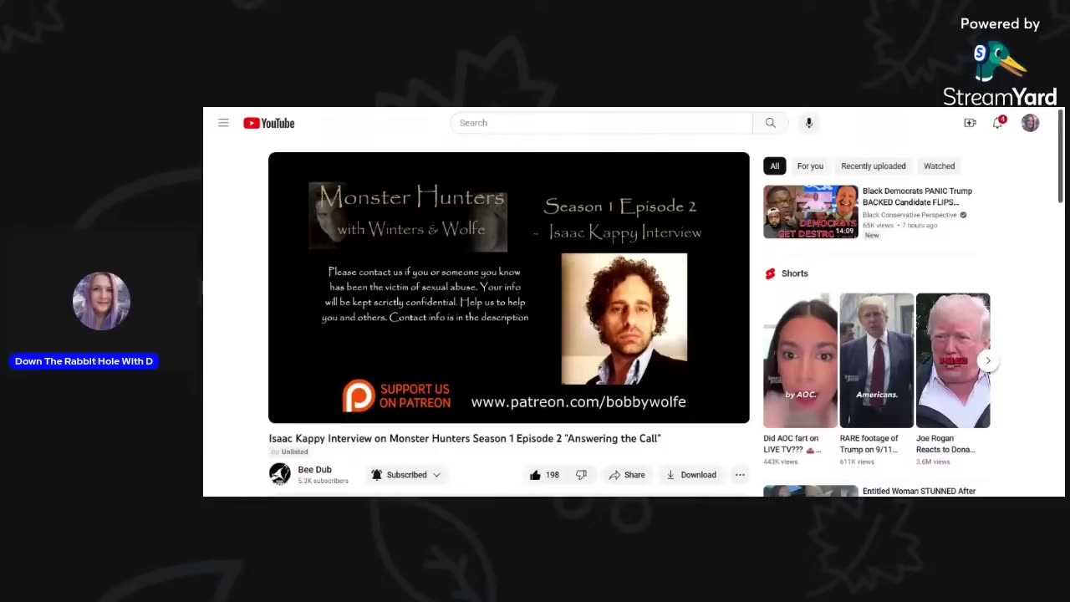The height and width of the screenshot is (602, 1070).
Task: Open the Create video icon
Action: click(970, 123)
